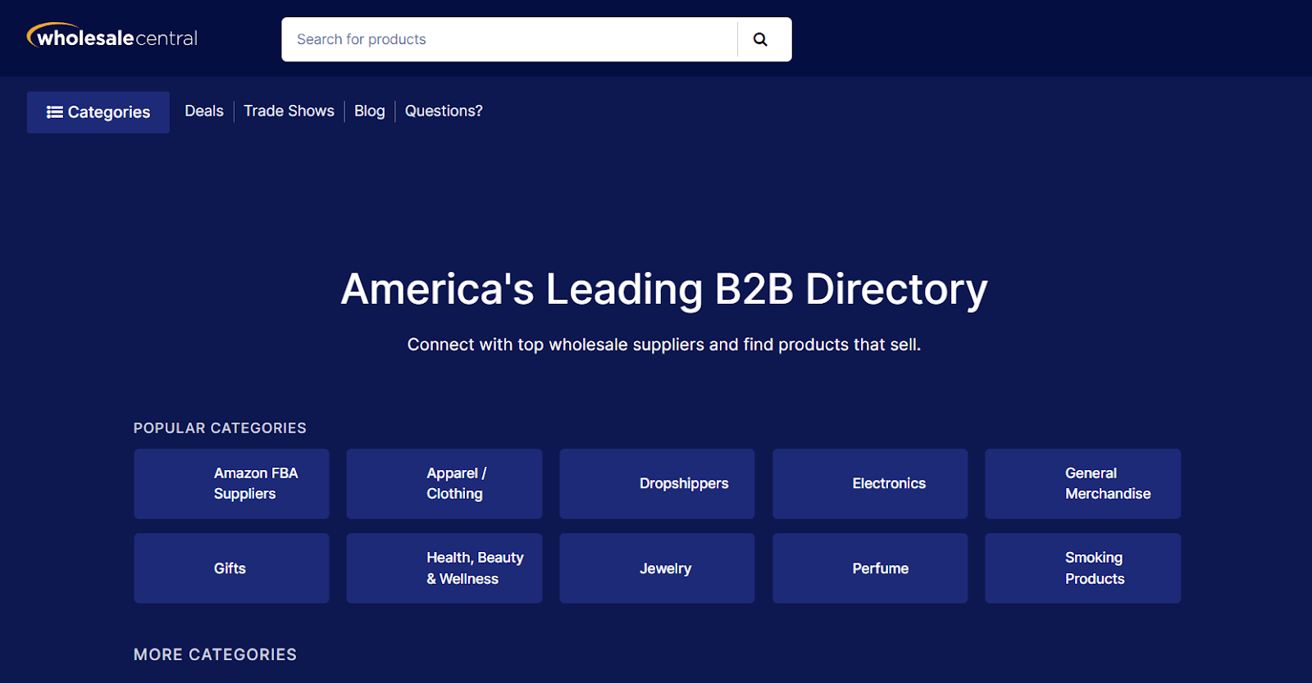Go to Trade Shows

click(289, 111)
